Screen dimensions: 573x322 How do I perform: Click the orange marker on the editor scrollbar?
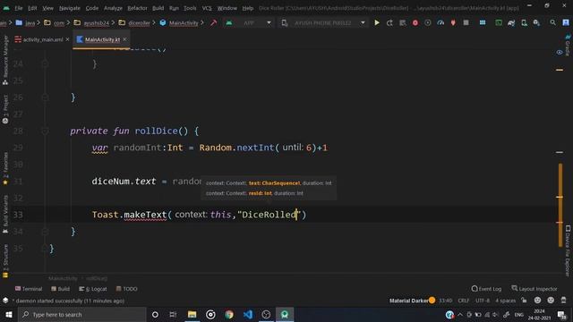pyautogui.click(x=560, y=205)
